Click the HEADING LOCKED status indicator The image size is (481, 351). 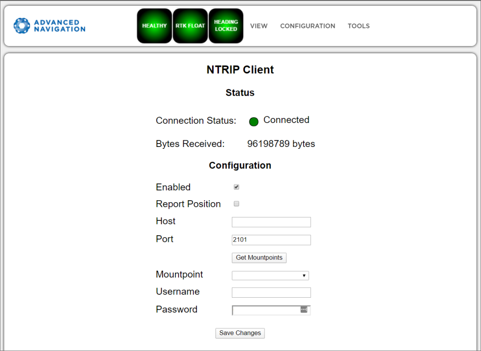(226, 26)
